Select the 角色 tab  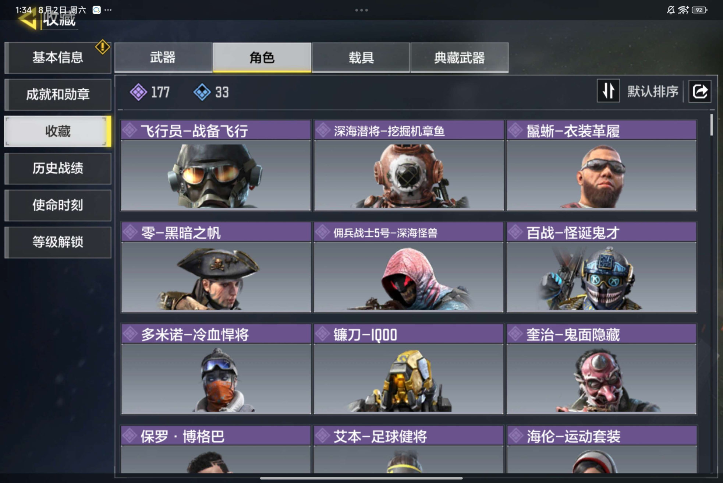(x=262, y=57)
